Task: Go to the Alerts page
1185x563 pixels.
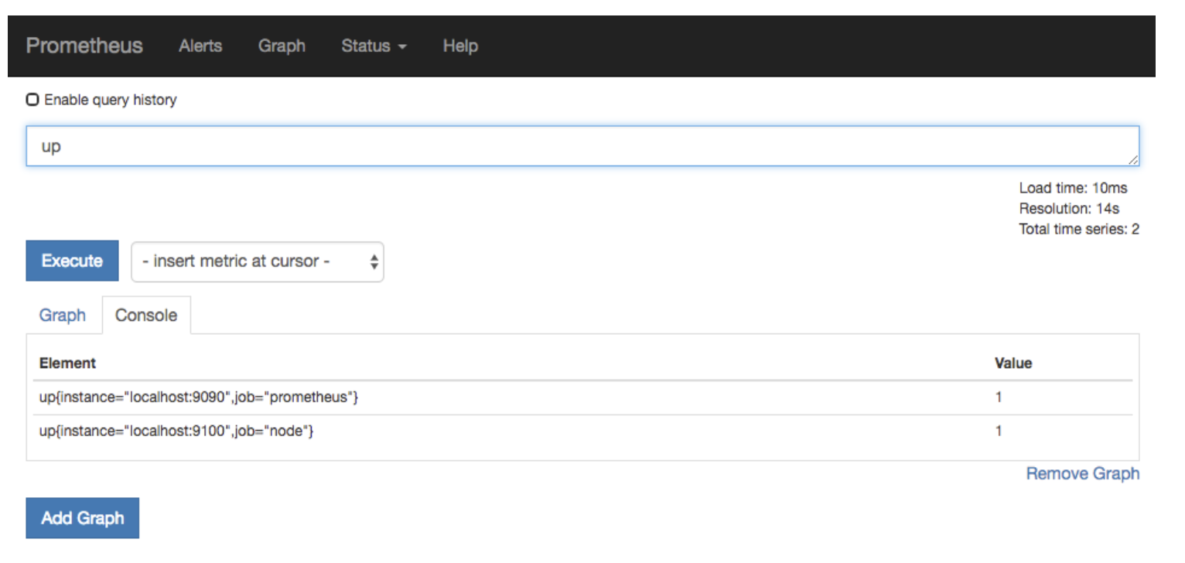Action: point(200,46)
